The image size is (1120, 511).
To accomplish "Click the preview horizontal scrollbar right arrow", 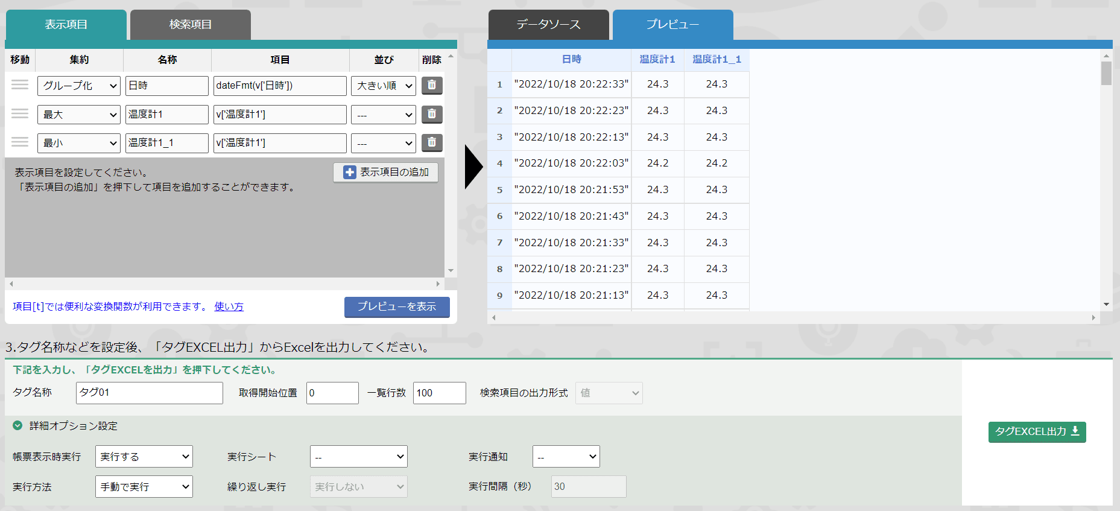I will tap(1093, 317).
